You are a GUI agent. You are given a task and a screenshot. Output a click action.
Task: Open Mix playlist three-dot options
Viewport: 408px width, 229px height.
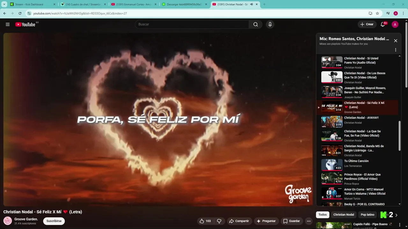click(396, 50)
